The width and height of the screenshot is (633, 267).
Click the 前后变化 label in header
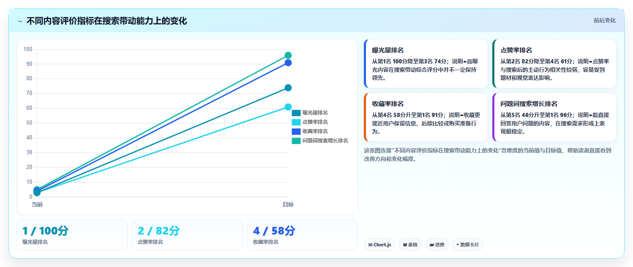pyautogui.click(x=604, y=20)
